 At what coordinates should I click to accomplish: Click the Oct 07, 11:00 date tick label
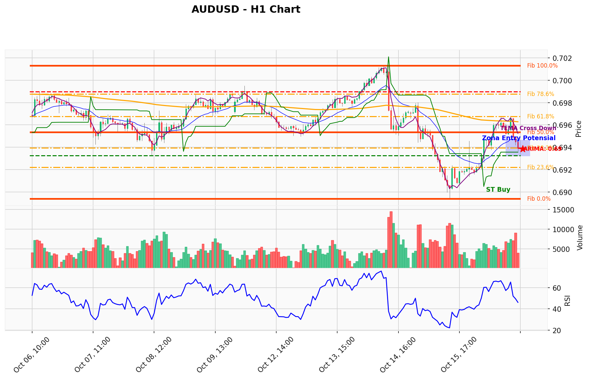(93, 355)
